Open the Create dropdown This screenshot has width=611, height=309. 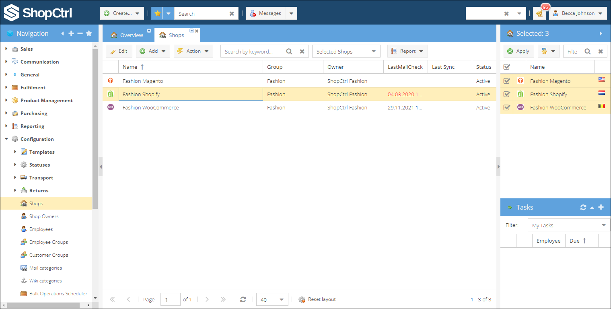(x=122, y=13)
